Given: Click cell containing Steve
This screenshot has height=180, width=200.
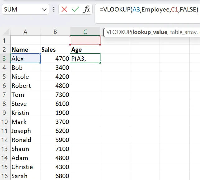Looking at the screenshot, I should (25, 104).
